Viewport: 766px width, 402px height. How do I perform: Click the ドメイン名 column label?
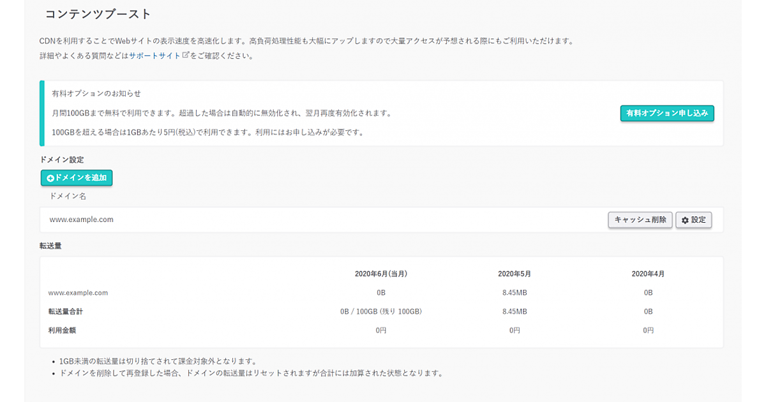(68, 196)
